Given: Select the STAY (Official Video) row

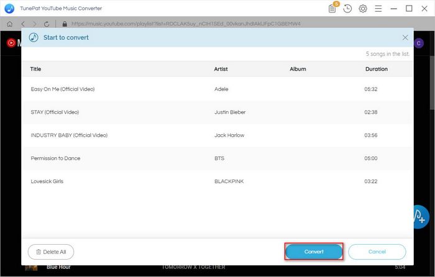Looking at the screenshot, I should coord(217,112).
